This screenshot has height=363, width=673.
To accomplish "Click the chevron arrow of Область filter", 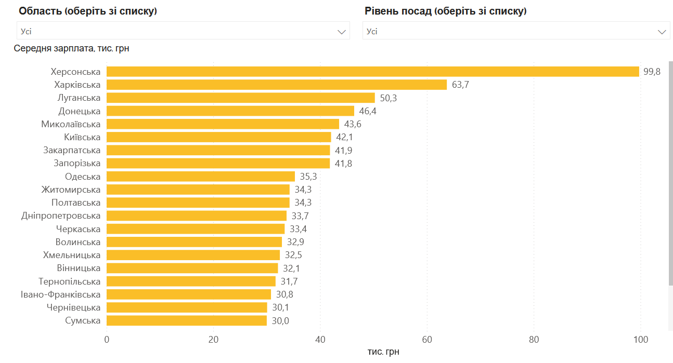I will pyautogui.click(x=342, y=32).
